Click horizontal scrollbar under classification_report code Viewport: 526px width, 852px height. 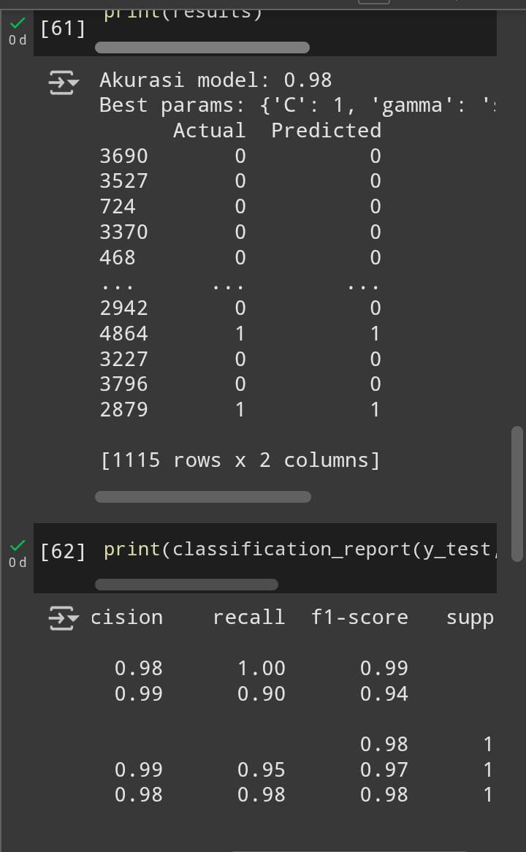[186, 585]
